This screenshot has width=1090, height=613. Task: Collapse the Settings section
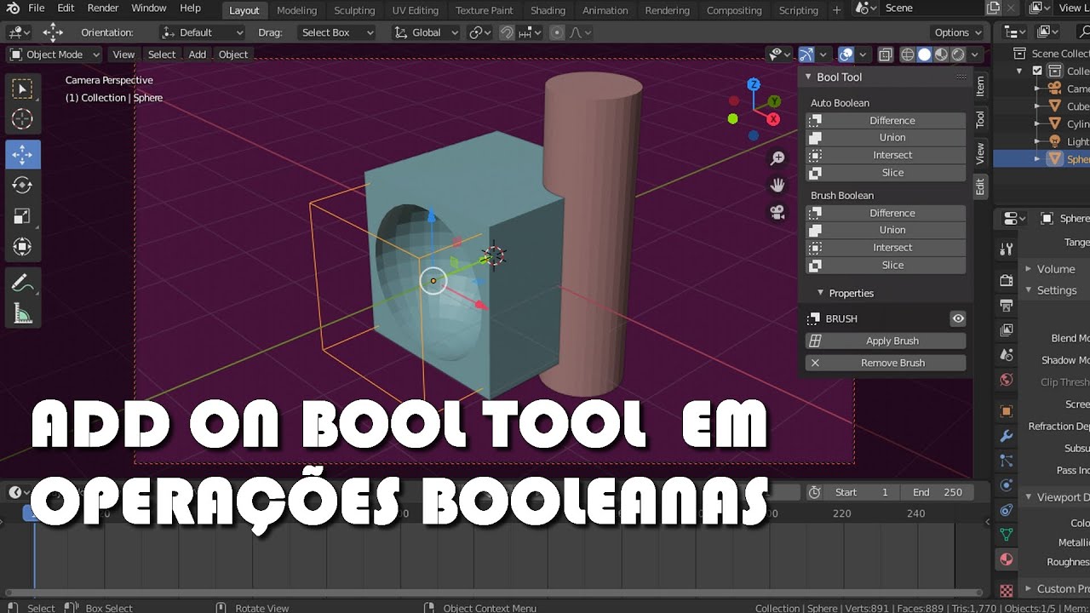[1029, 290]
